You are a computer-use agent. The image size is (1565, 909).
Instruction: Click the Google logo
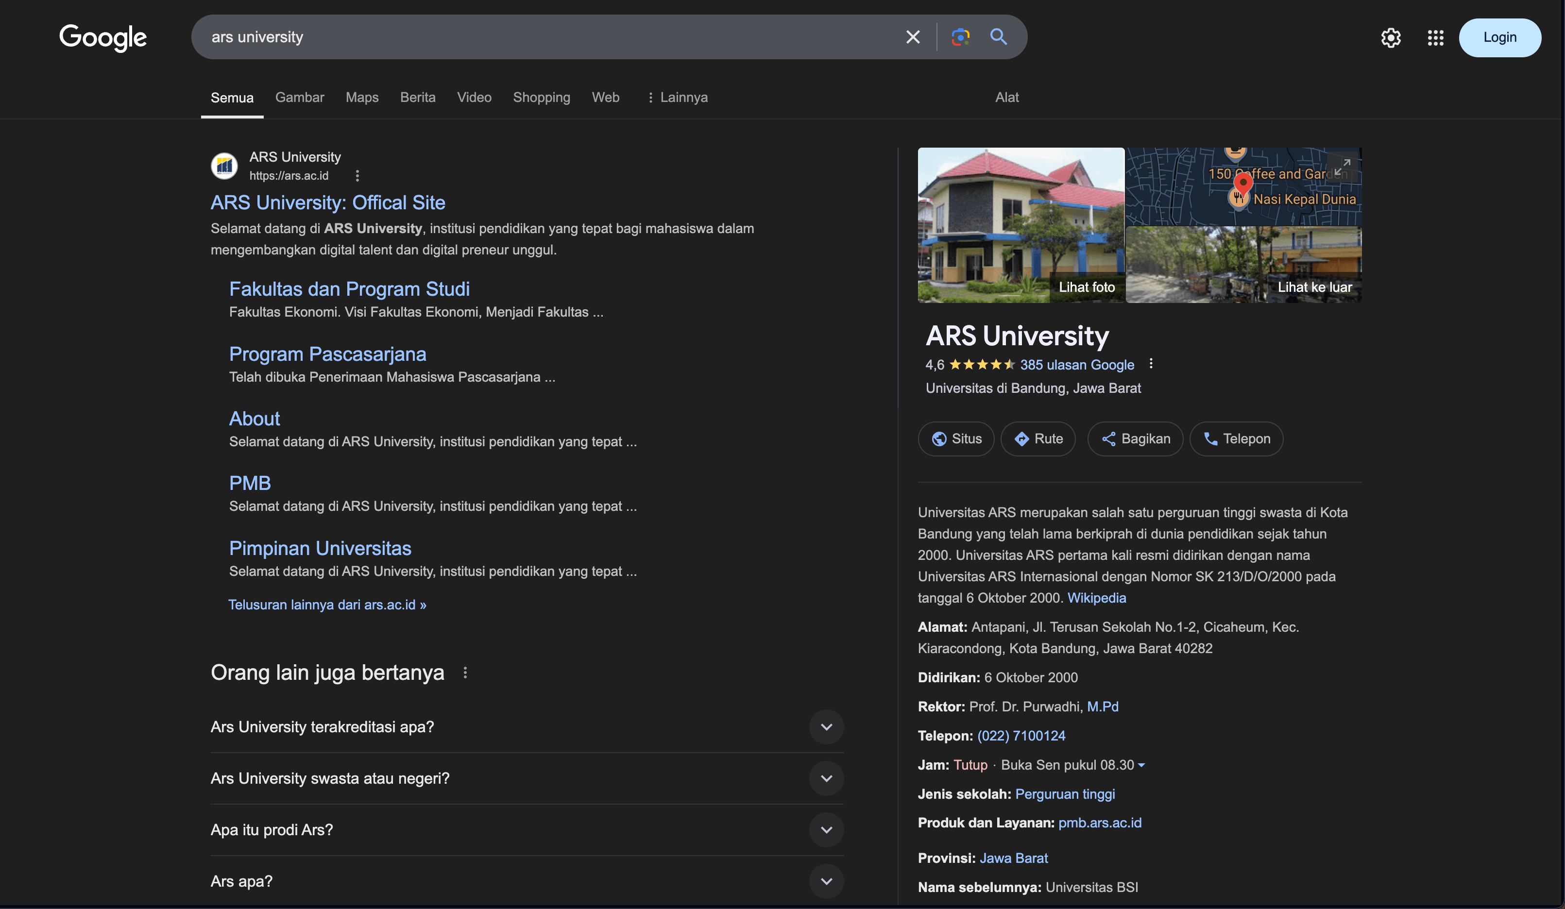(103, 38)
